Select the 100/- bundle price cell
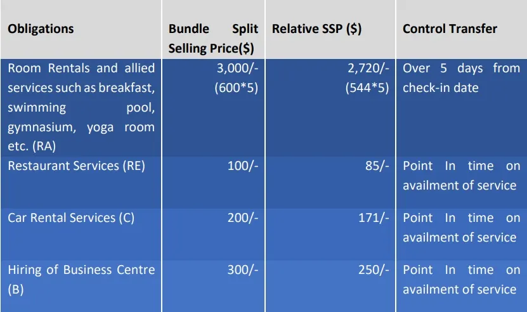The image size is (527, 312). 243,166
